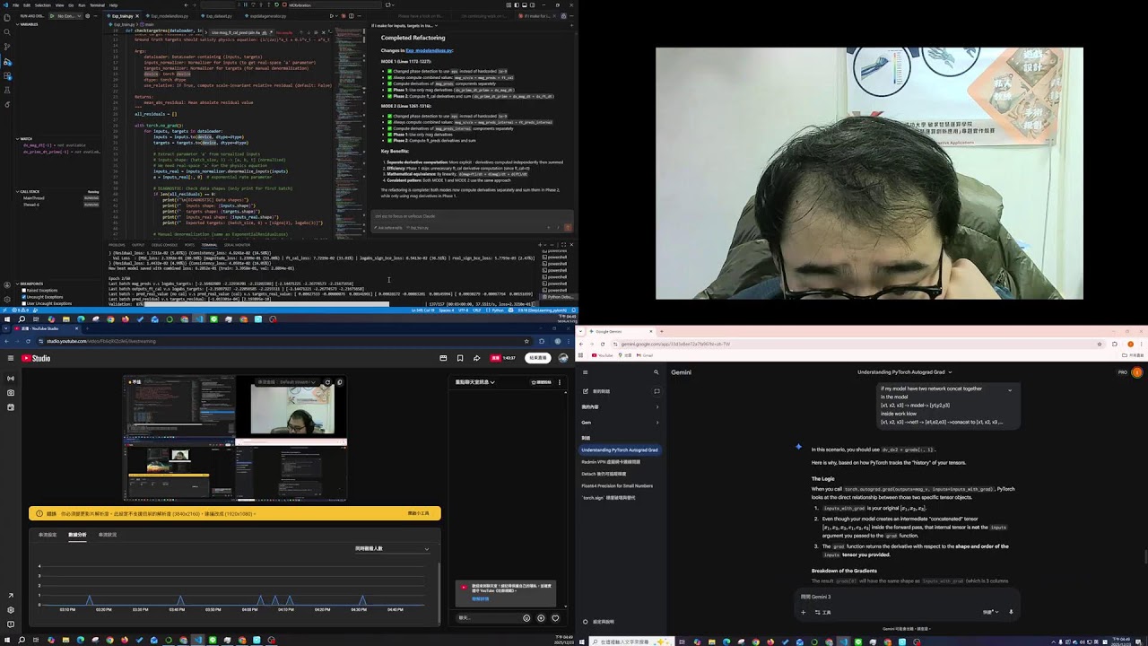
Task: Open debug configuration dropdown in VS Code
Action: pyautogui.click(x=69, y=16)
